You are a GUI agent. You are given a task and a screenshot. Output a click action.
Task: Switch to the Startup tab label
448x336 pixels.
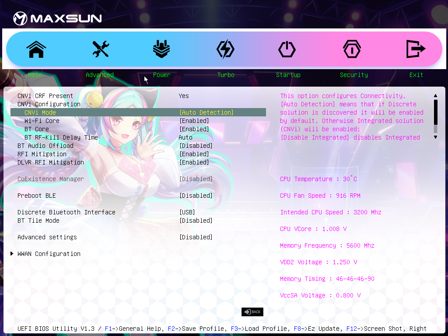point(288,75)
